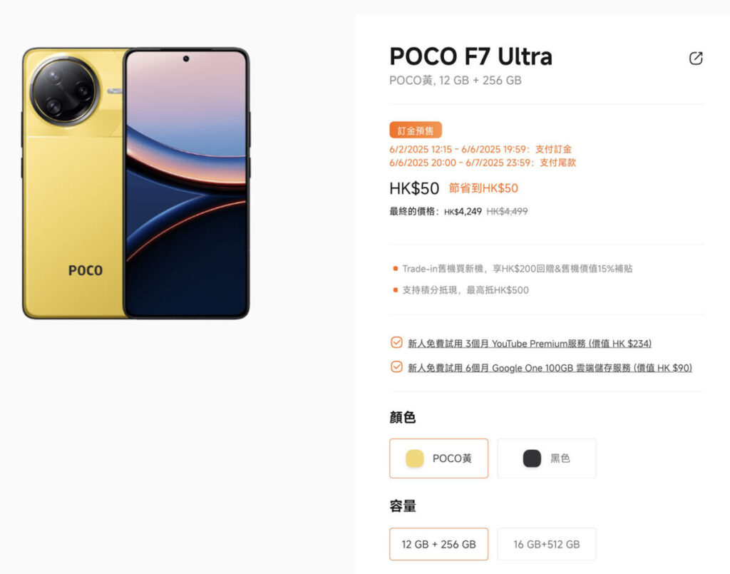Select the 黑色 black color swatch

[532, 458]
